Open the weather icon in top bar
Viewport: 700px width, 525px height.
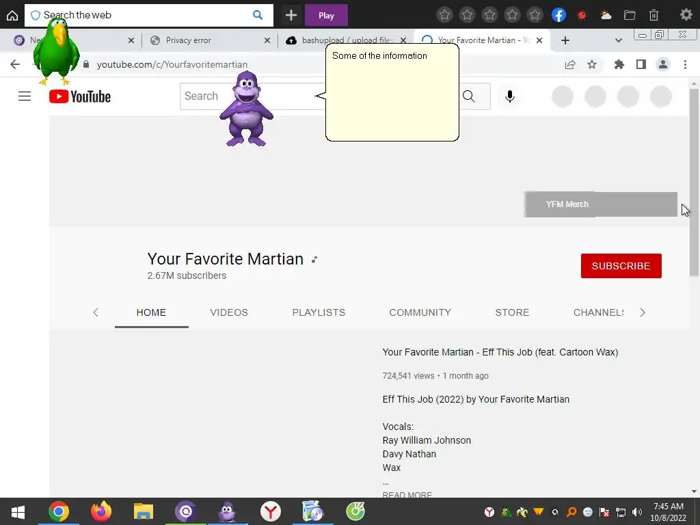tap(606, 15)
